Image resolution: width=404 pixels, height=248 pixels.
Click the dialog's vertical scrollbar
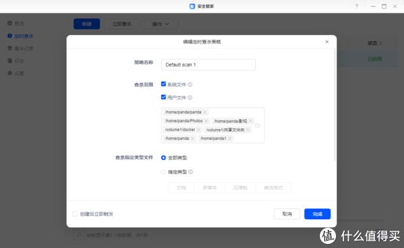pos(335,106)
